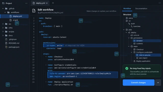Select runs-on node in Structure
The width and height of the screenshot is (163, 92).
[x=136, y=35]
